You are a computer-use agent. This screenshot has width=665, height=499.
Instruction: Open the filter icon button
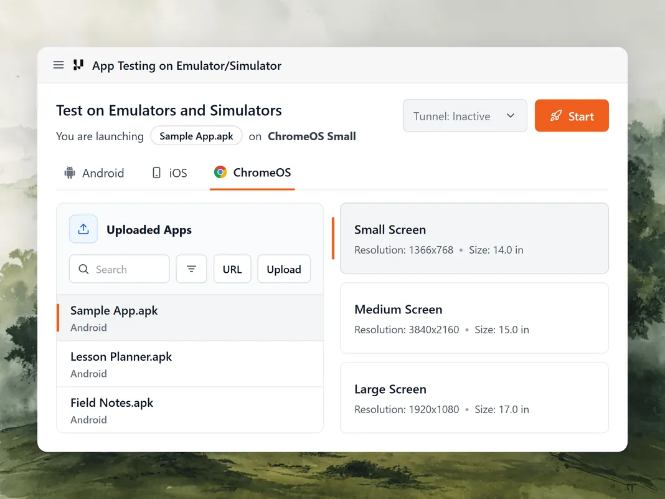[x=191, y=269]
